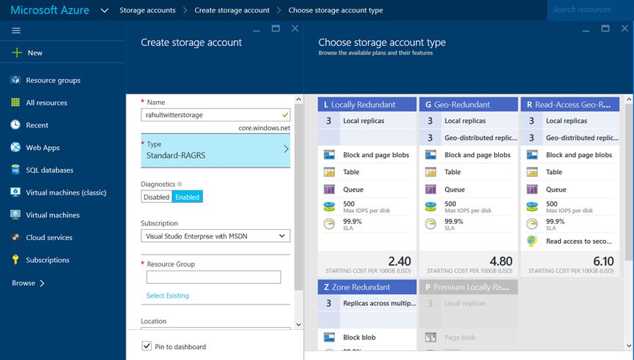Click Queue icon in Geo-Redundant card
This screenshot has width=634, height=360.
tap(431, 190)
